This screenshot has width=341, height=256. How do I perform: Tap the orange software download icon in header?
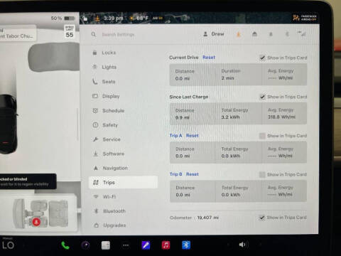click(239, 35)
